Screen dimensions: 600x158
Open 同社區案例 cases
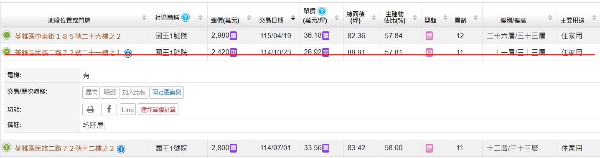tap(166, 92)
